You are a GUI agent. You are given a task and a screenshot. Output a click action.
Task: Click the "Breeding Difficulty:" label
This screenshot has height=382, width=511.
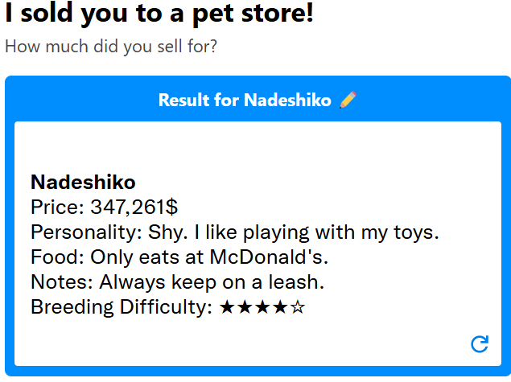click(122, 307)
